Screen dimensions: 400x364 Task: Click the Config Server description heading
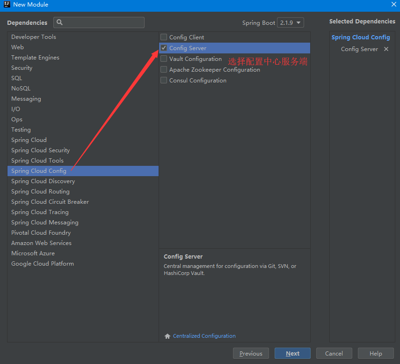click(183, 256)
